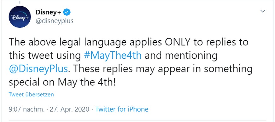Click the 'special on May the 4th!' text
Image resolution: width=275 pixels, height=122 pixels.
(62, 82)
